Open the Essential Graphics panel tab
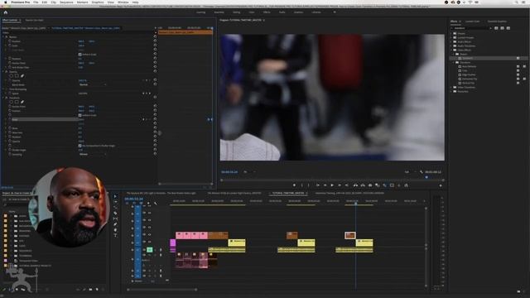This screenshot has width=530, height=298. click(x=497, y=22)
